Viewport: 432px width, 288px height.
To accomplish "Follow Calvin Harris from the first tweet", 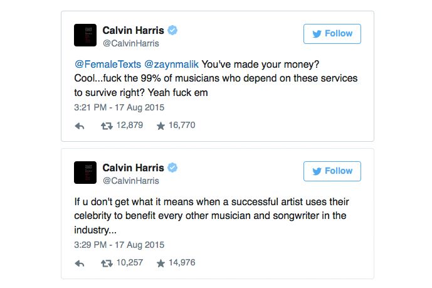I will click(332, 34).
